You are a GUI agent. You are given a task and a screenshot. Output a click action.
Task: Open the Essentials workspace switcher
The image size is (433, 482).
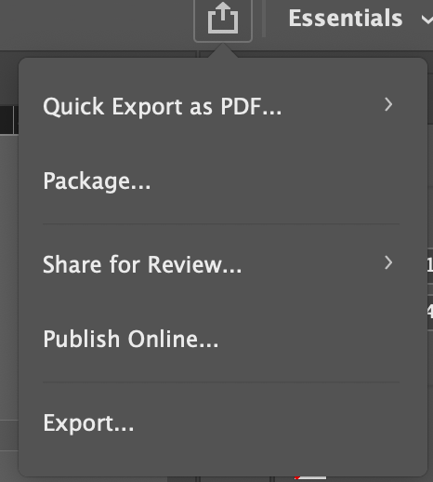361,19
